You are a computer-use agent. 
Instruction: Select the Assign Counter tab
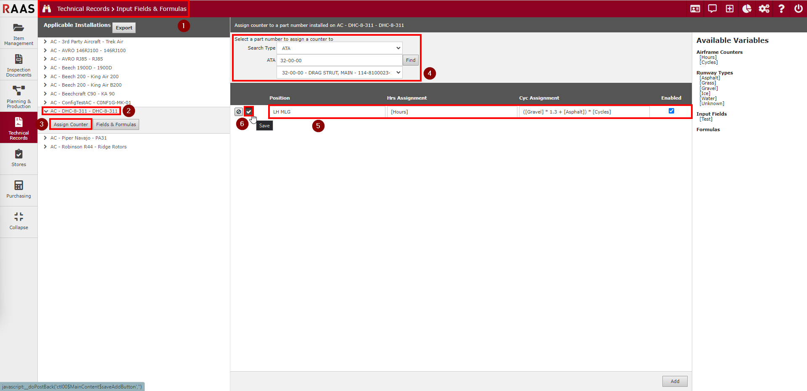(x=71, y=124)
